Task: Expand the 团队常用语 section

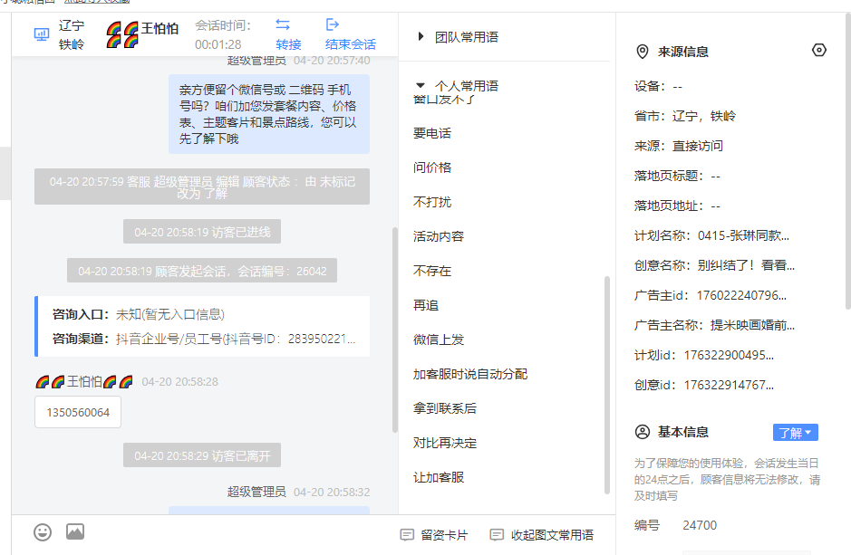Action: [421, 37]
